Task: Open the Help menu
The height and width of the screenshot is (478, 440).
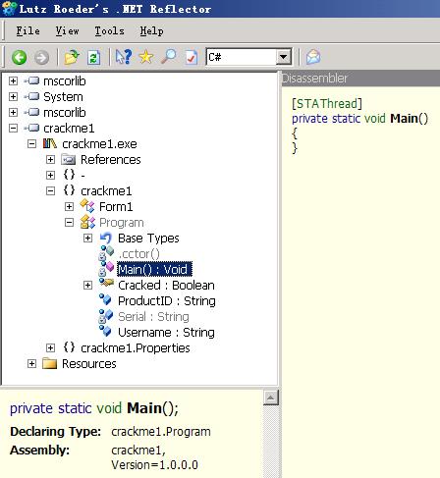Action: (151, 31)
